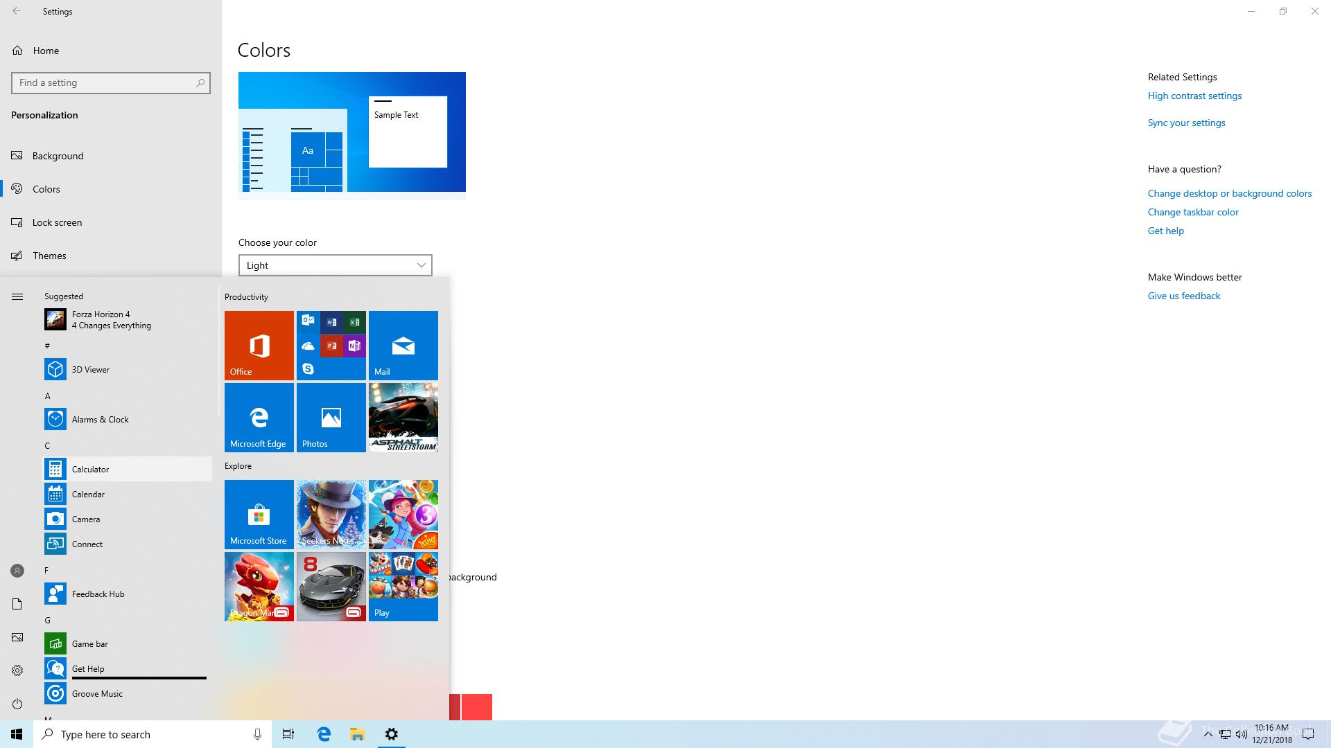The height and width of the screenshot is (748, 1331).
Task: Open the 3D Viewer app icon
Action: (x=55, y=369)
